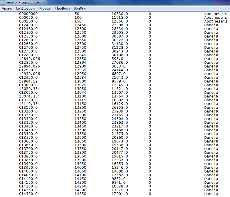This screenshot has width=230, height=197.
Task: Open the Επεξεργασία menu
Action: pos(26,8)
